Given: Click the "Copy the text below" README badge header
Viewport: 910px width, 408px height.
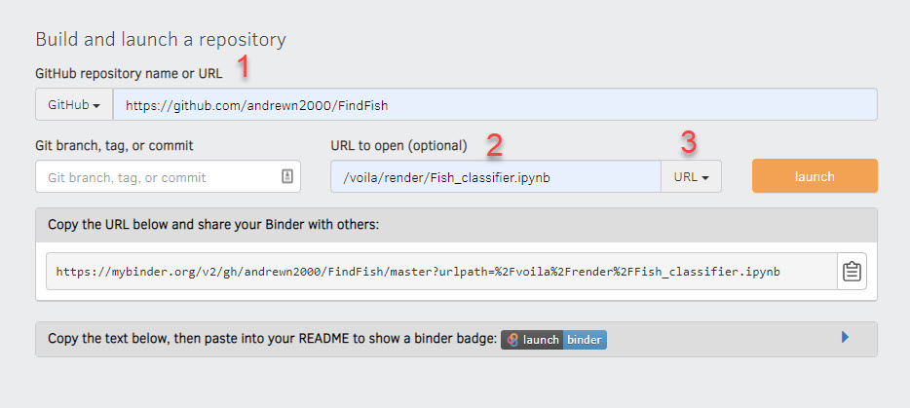Looking at the screenshot, I should [x=456, y=339].
